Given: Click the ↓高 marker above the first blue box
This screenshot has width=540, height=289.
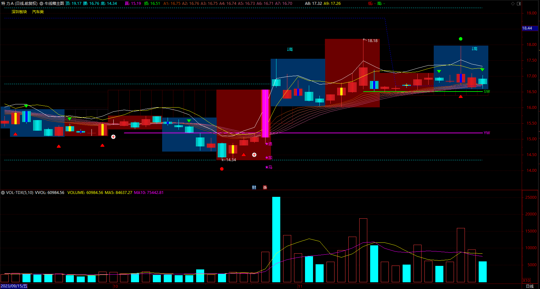Looking at the screenshot, I should click(x=290, y=49).
